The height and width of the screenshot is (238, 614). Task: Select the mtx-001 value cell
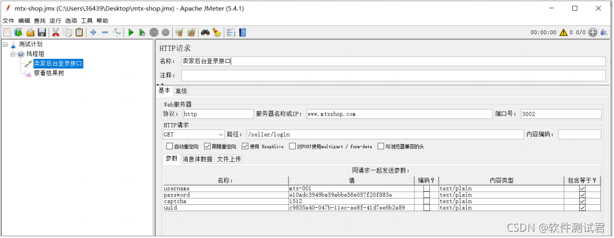pos(351,188)
